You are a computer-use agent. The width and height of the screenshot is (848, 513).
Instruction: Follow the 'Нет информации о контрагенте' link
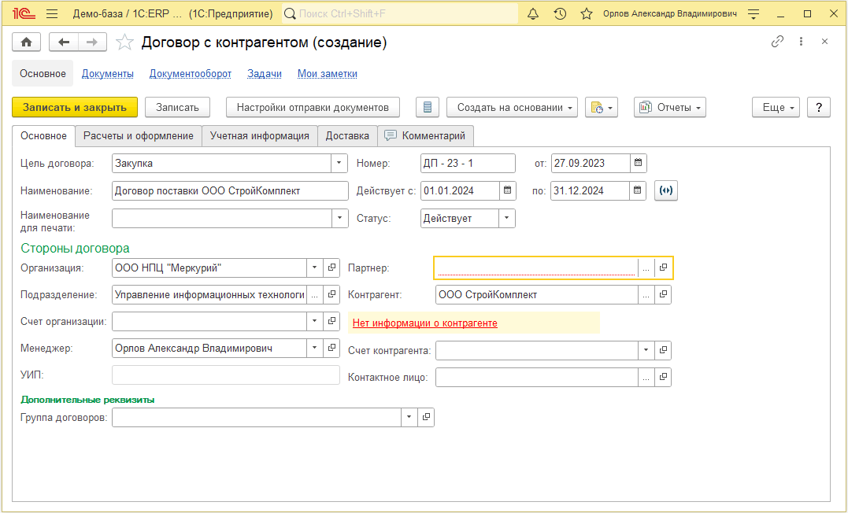(425, 323)
